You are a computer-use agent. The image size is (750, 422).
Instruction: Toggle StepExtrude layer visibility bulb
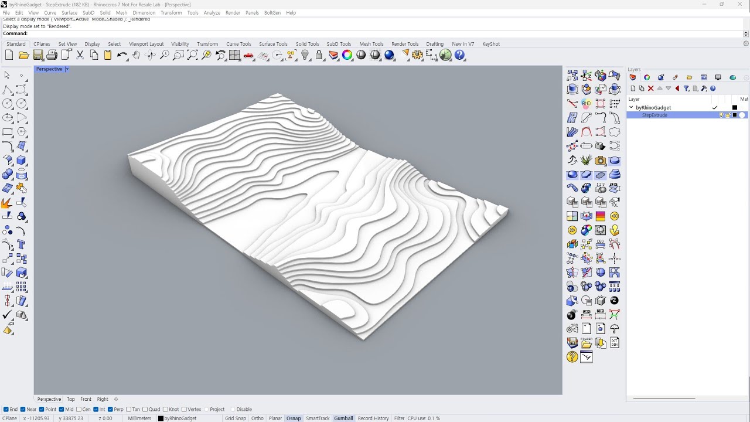point(721,115)
